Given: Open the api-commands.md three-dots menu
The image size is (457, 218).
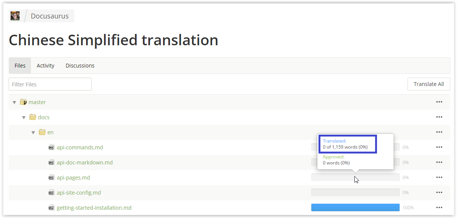Looking at the screenshot, I should coord(439,147).
